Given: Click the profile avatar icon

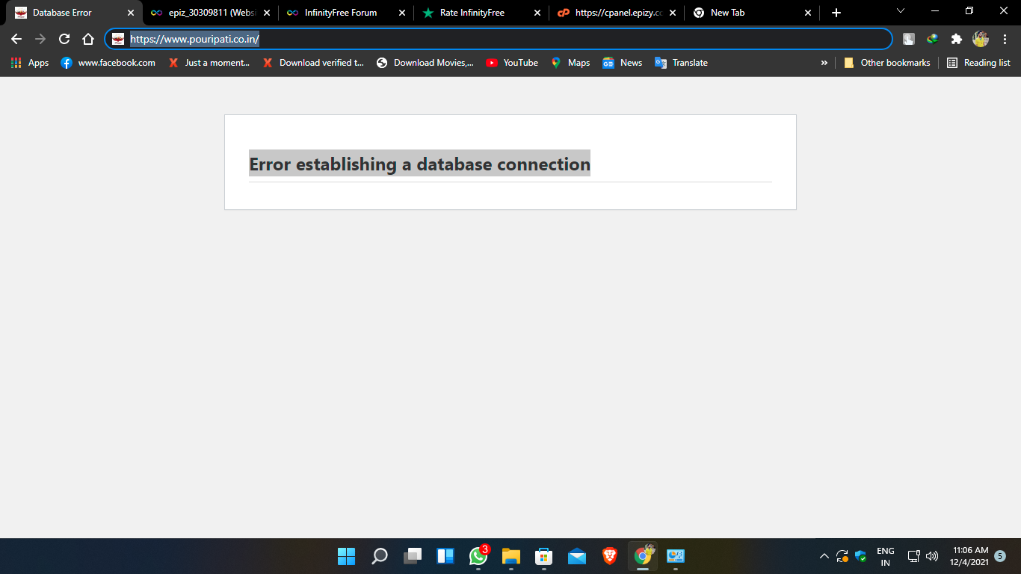Looking at the screenshot, I should 980,39.
